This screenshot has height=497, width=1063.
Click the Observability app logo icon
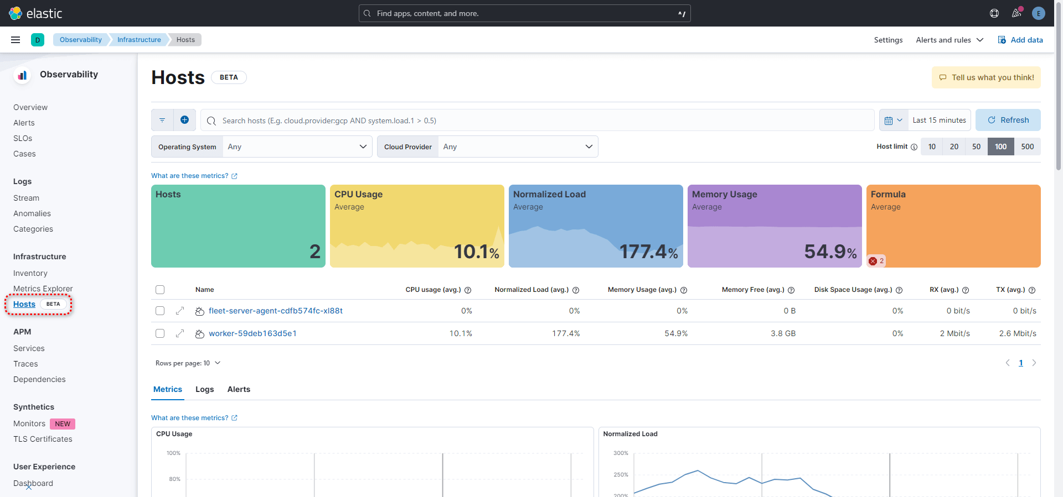[x=22, y=75]
